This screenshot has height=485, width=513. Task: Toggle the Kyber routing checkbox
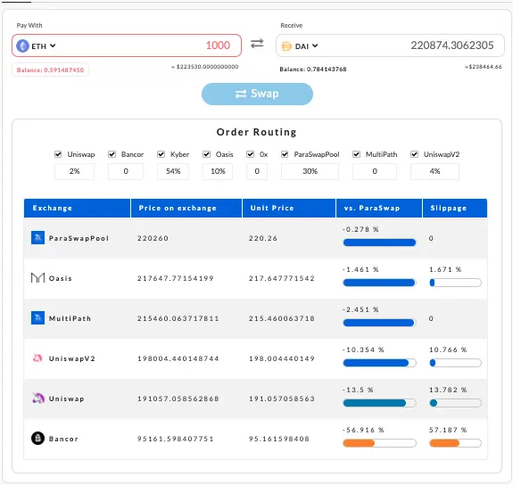(x=161, y=154)
